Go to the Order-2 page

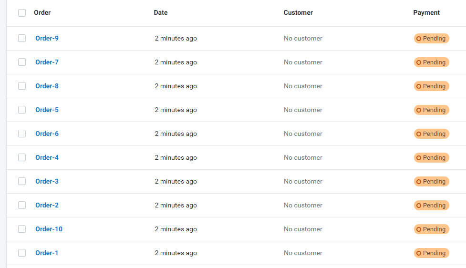pyautogui.click(x=47, y=205)
